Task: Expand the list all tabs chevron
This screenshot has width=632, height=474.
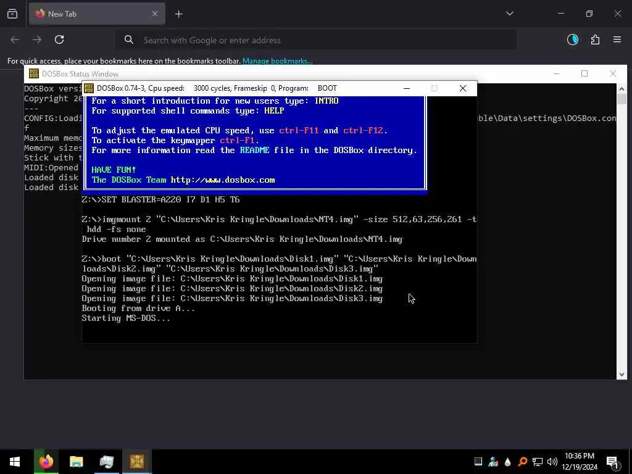Action: pos(509,14)
